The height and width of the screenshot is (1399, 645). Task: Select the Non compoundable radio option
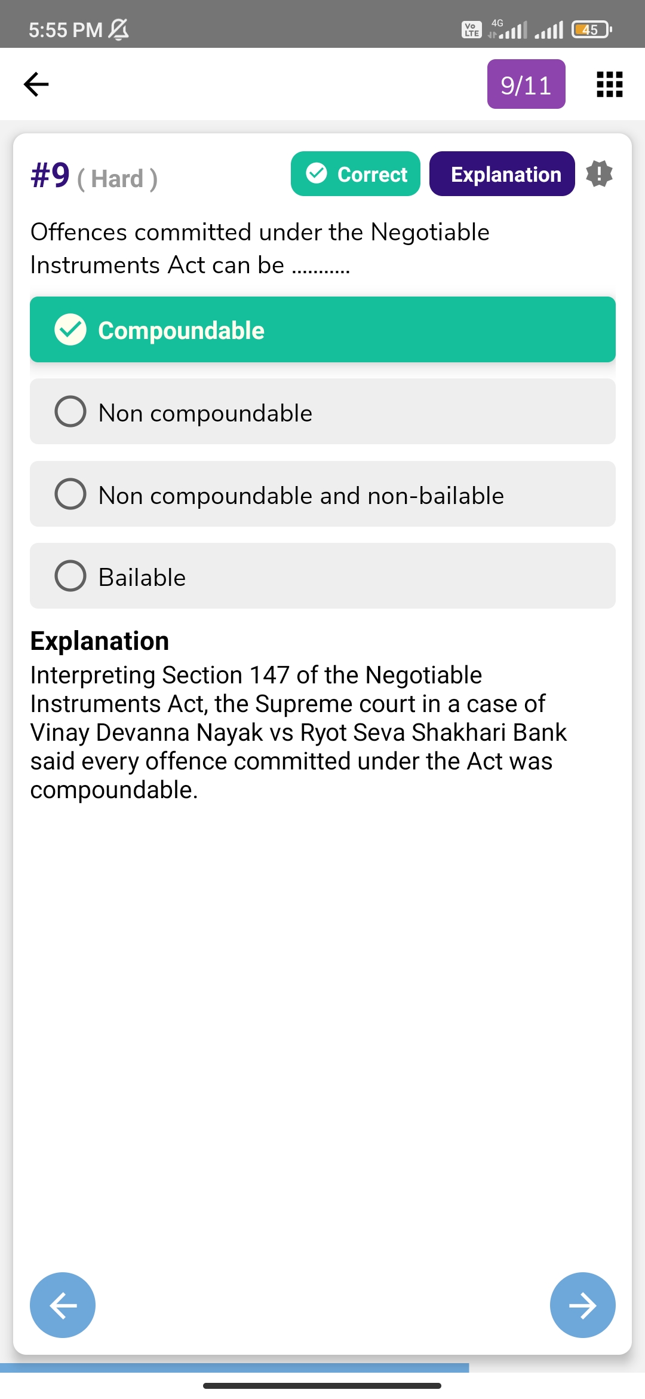click(322, 411)
